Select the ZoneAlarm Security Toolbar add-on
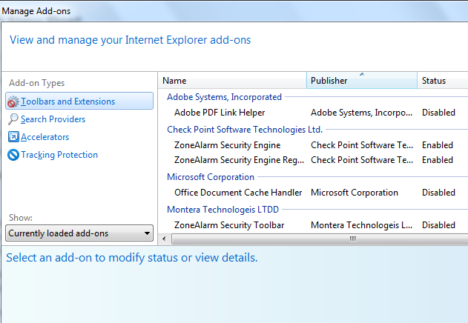 tap(313, 225)
